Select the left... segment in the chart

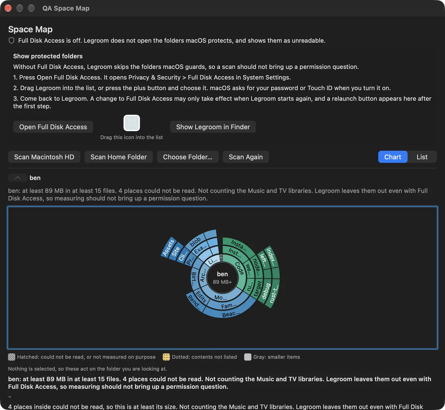tap(263, 261)
